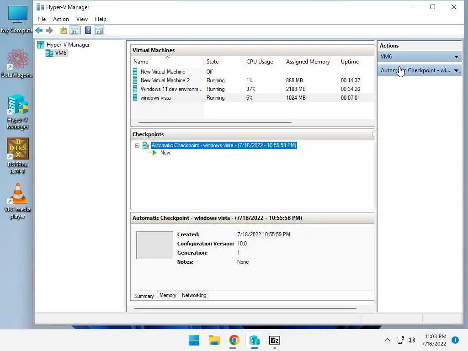Open the Windows Start button
This screenshot has height=351, width=468.
pyautogui.click(x=194, y=340)
